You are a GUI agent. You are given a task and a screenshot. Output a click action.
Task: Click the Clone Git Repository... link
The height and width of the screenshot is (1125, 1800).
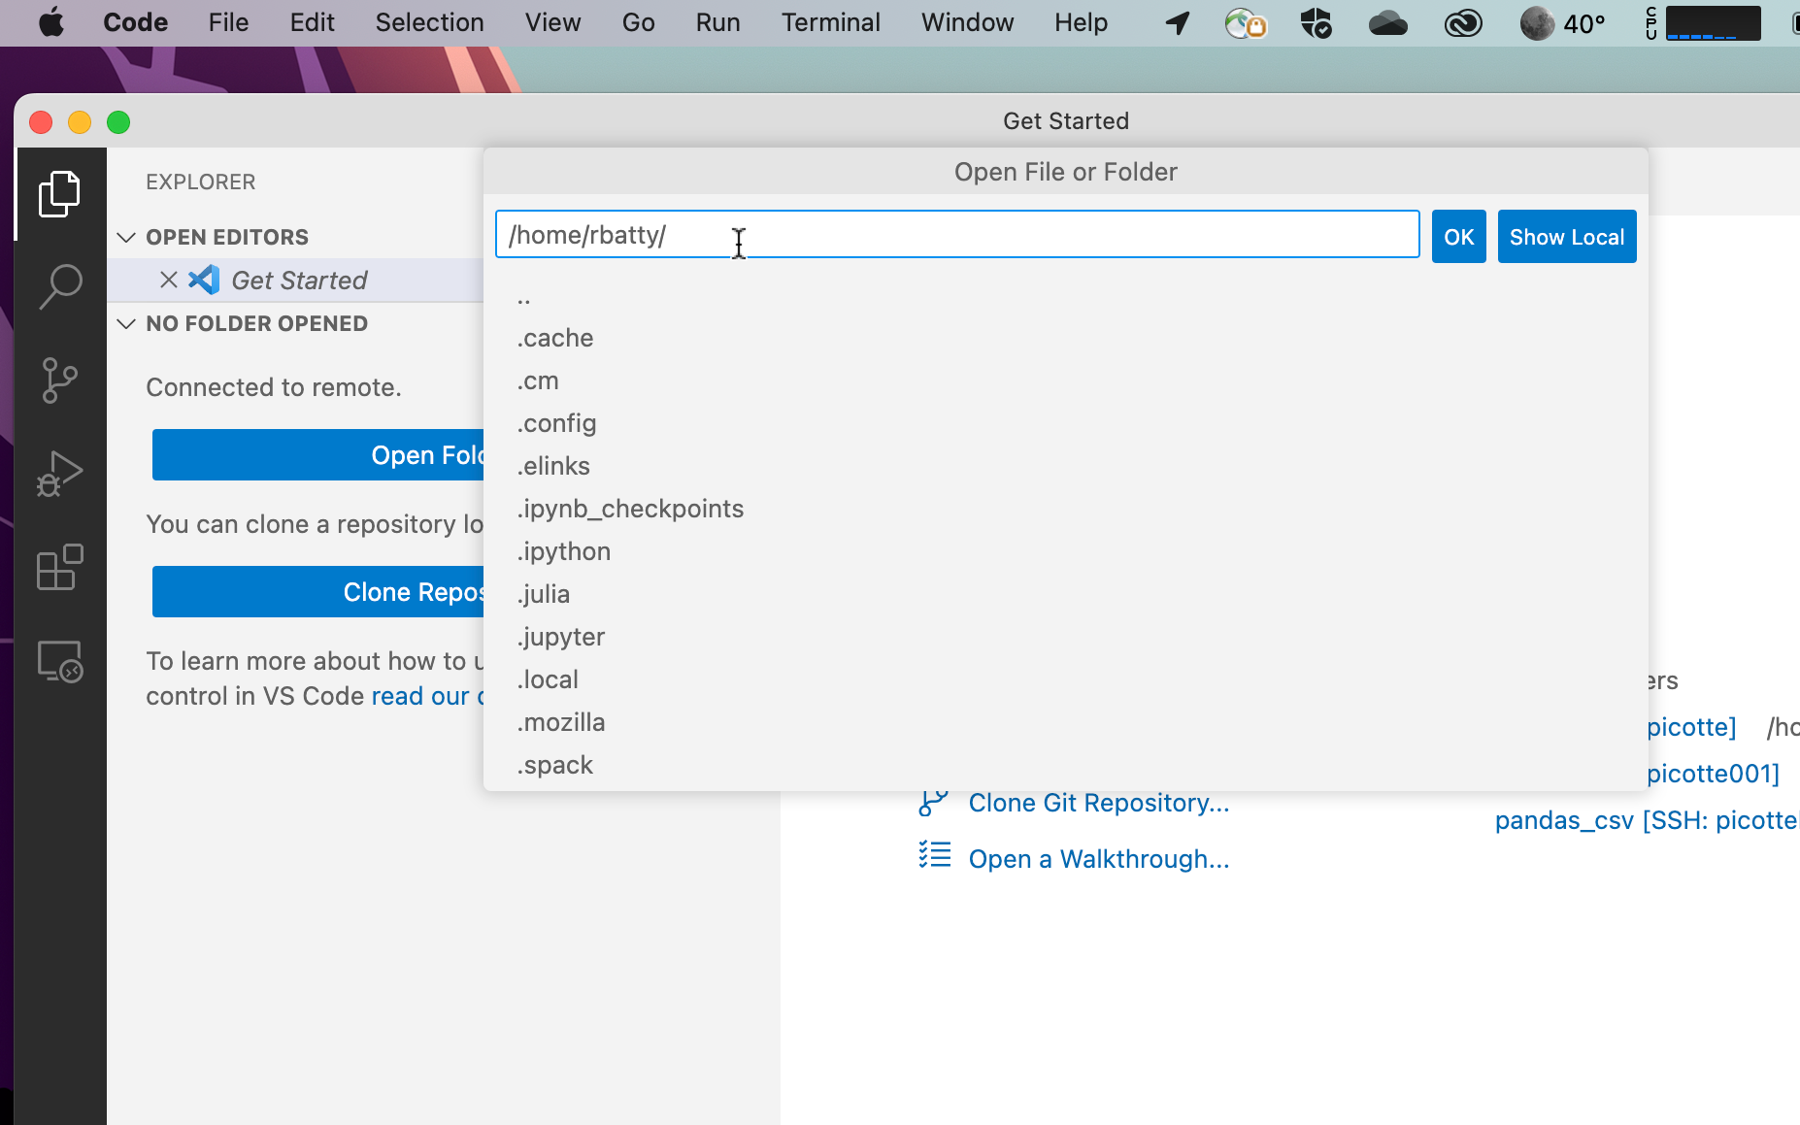[1099, 803]
